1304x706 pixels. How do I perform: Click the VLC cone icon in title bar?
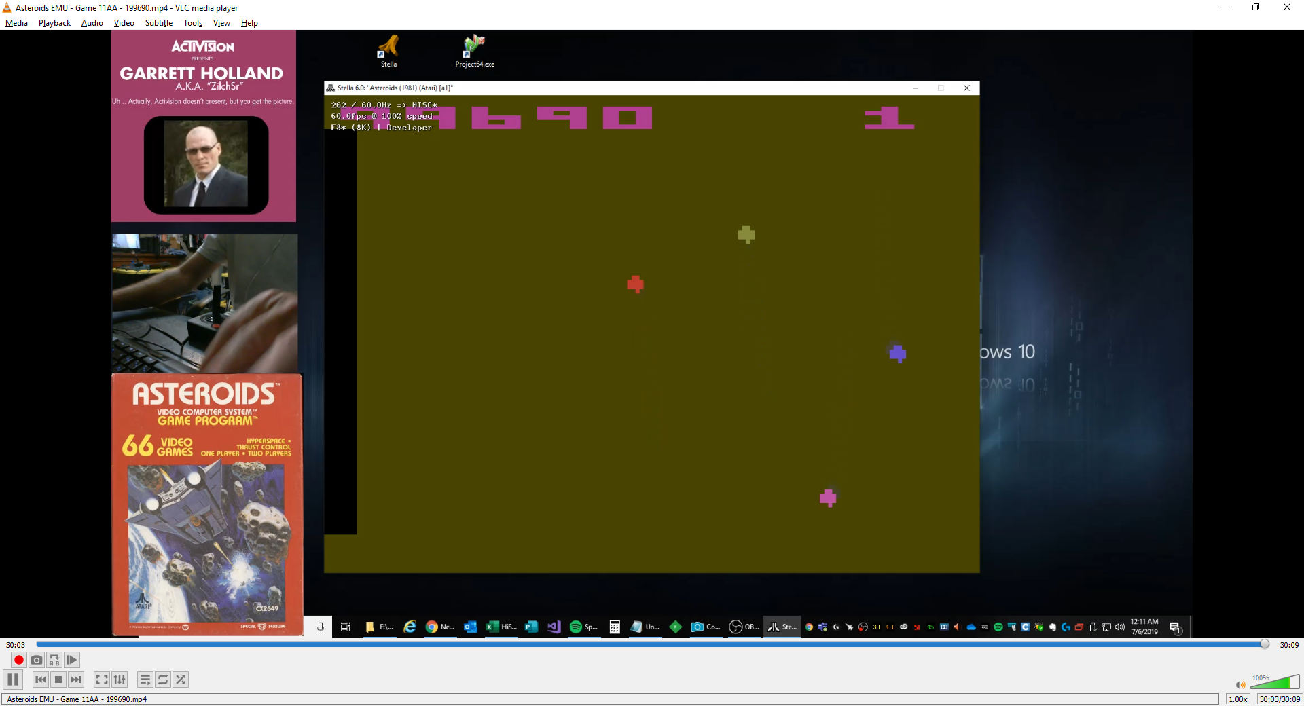7,7
